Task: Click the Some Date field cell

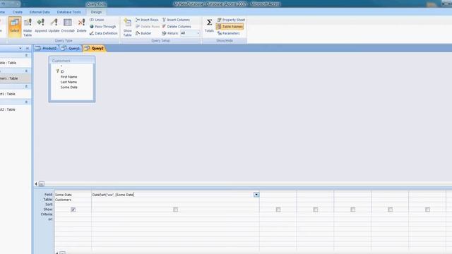Action: (x=73, y=195)
